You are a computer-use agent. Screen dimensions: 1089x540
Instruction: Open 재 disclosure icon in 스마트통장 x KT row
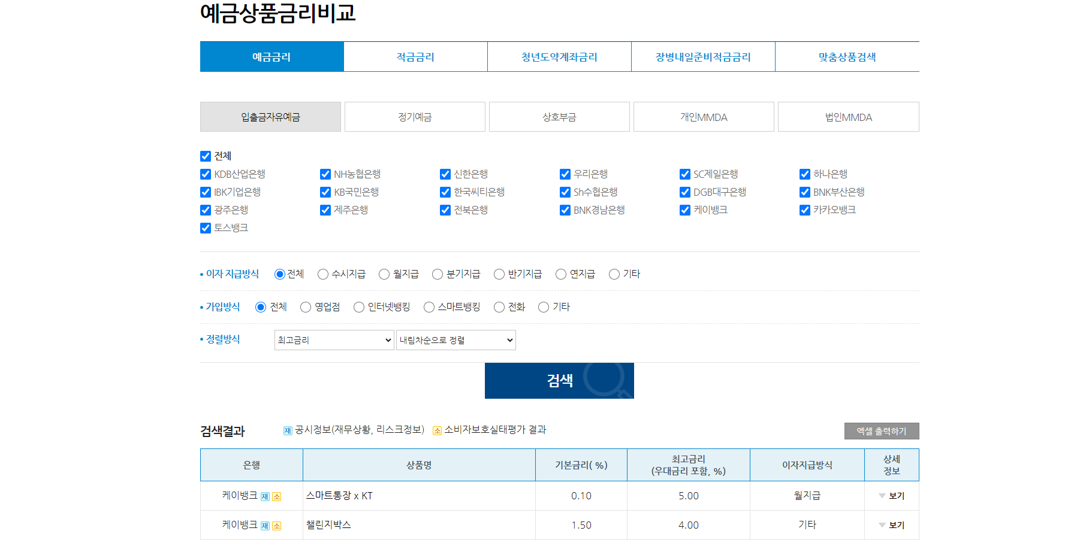click(x=265, y=497)
